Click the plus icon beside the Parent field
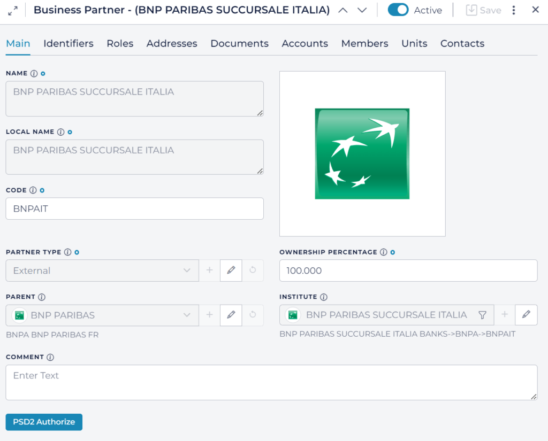The width and height of the screenshot is (548, 441). [x=209, y=315]
